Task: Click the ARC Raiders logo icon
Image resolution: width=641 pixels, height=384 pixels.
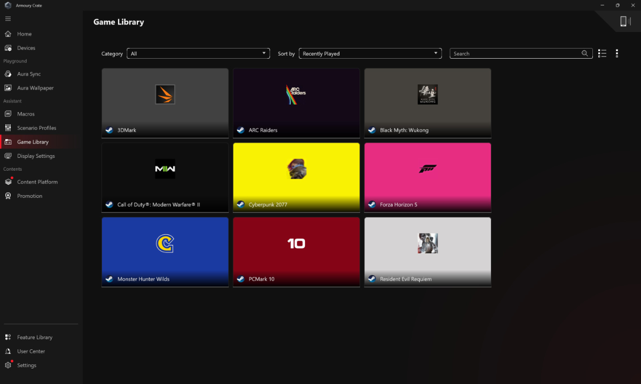Action: 296,94
